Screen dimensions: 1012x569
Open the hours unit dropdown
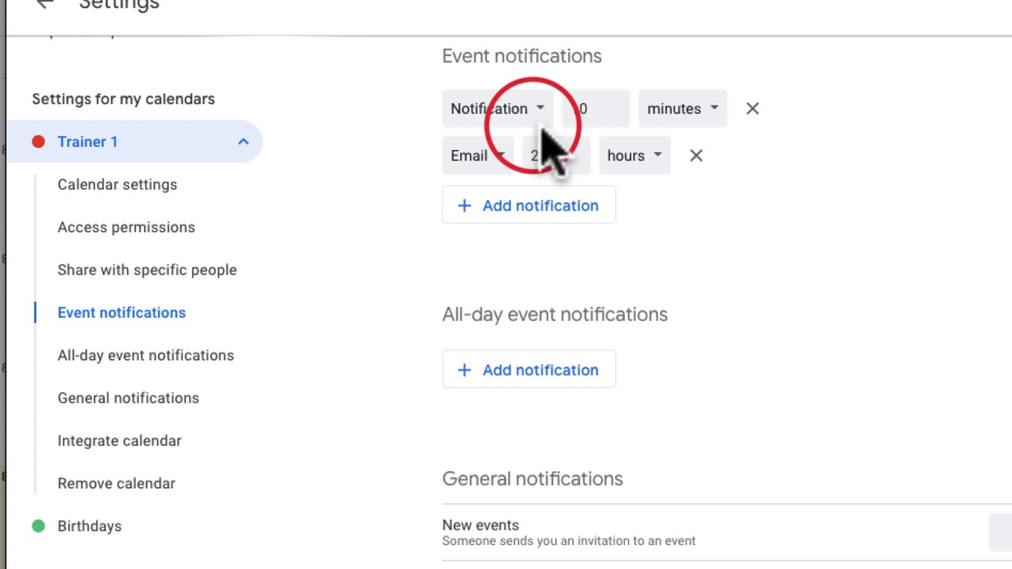(x=634, y=156)
